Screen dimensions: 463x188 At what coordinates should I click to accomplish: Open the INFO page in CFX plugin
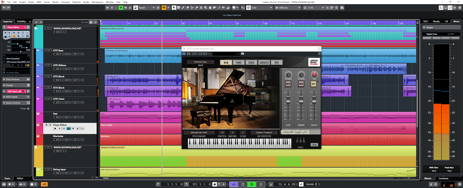pyautogui.click(x=277, y=62)
